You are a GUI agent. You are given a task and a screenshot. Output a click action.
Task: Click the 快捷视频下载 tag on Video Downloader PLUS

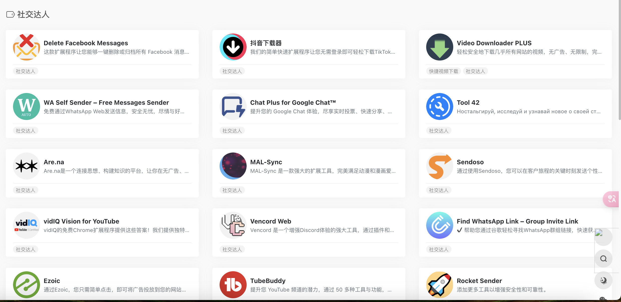click(443, 71)
